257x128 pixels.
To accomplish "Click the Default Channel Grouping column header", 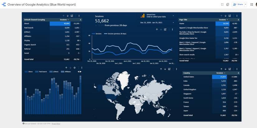I will pos(34,20).
